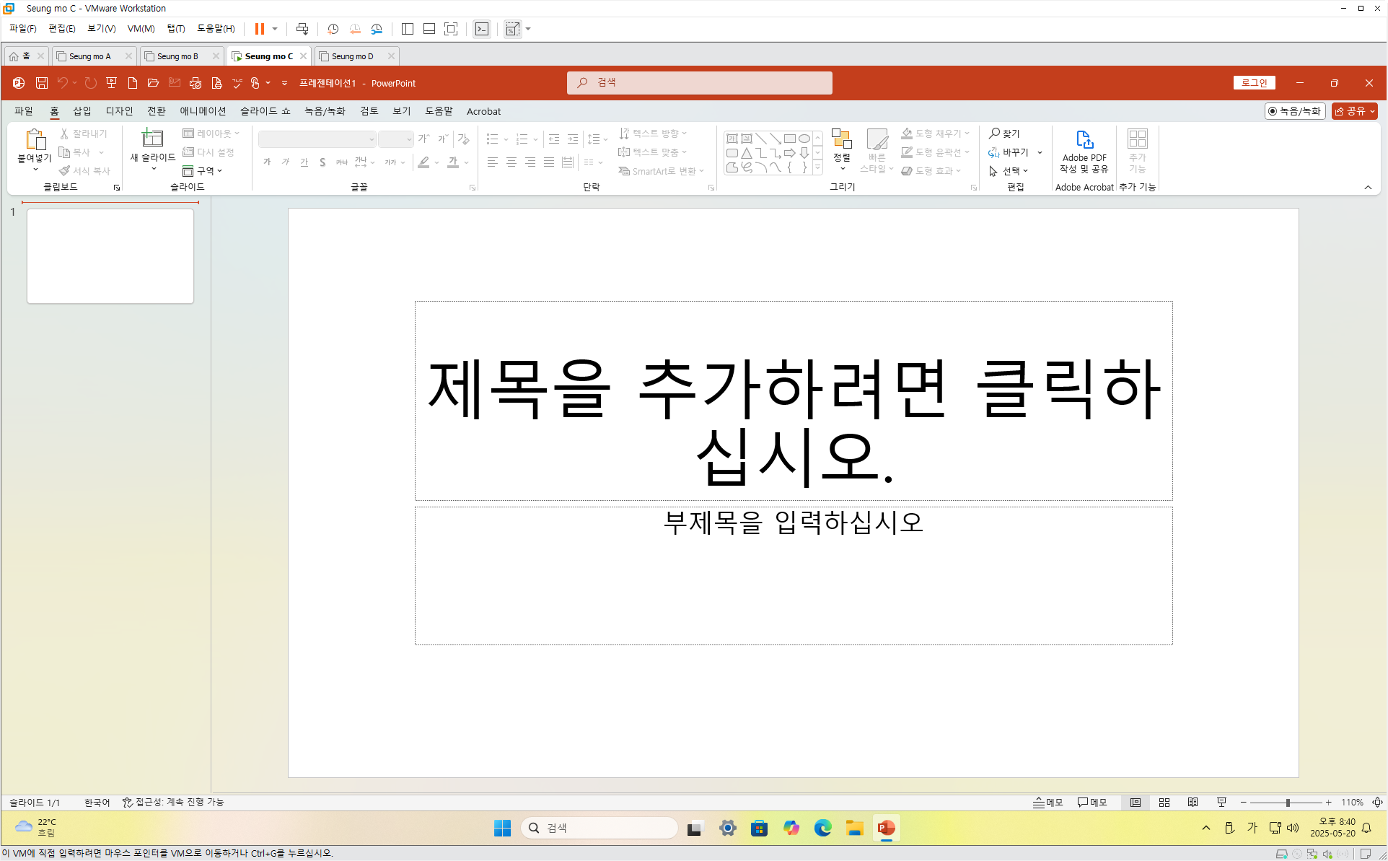Toggle normal view button in status bar
1388x861 pixels.
(x=1136, y=803)
